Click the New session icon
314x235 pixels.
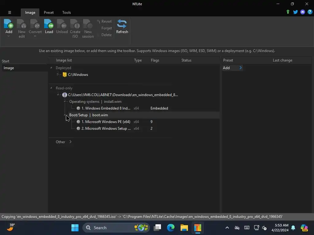pyautogui.click(x=88, y=24)
